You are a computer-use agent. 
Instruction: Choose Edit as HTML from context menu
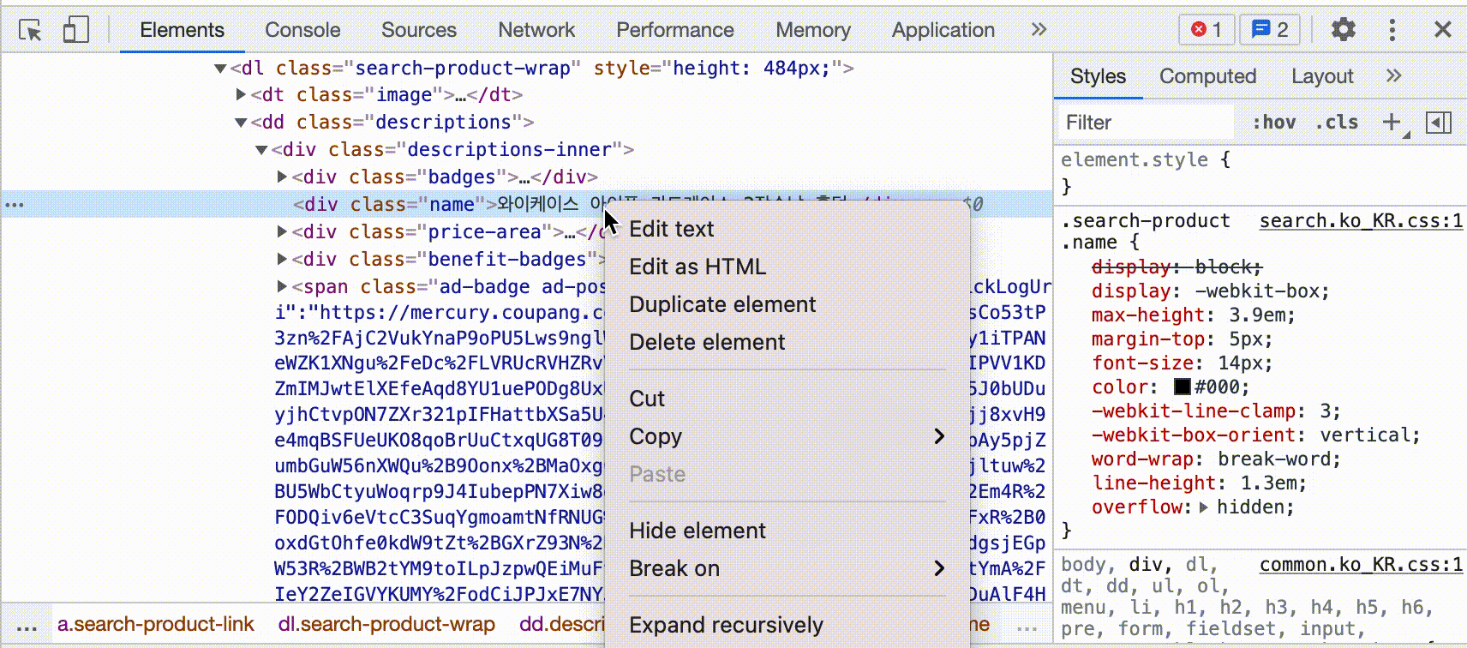click(787, 267)
